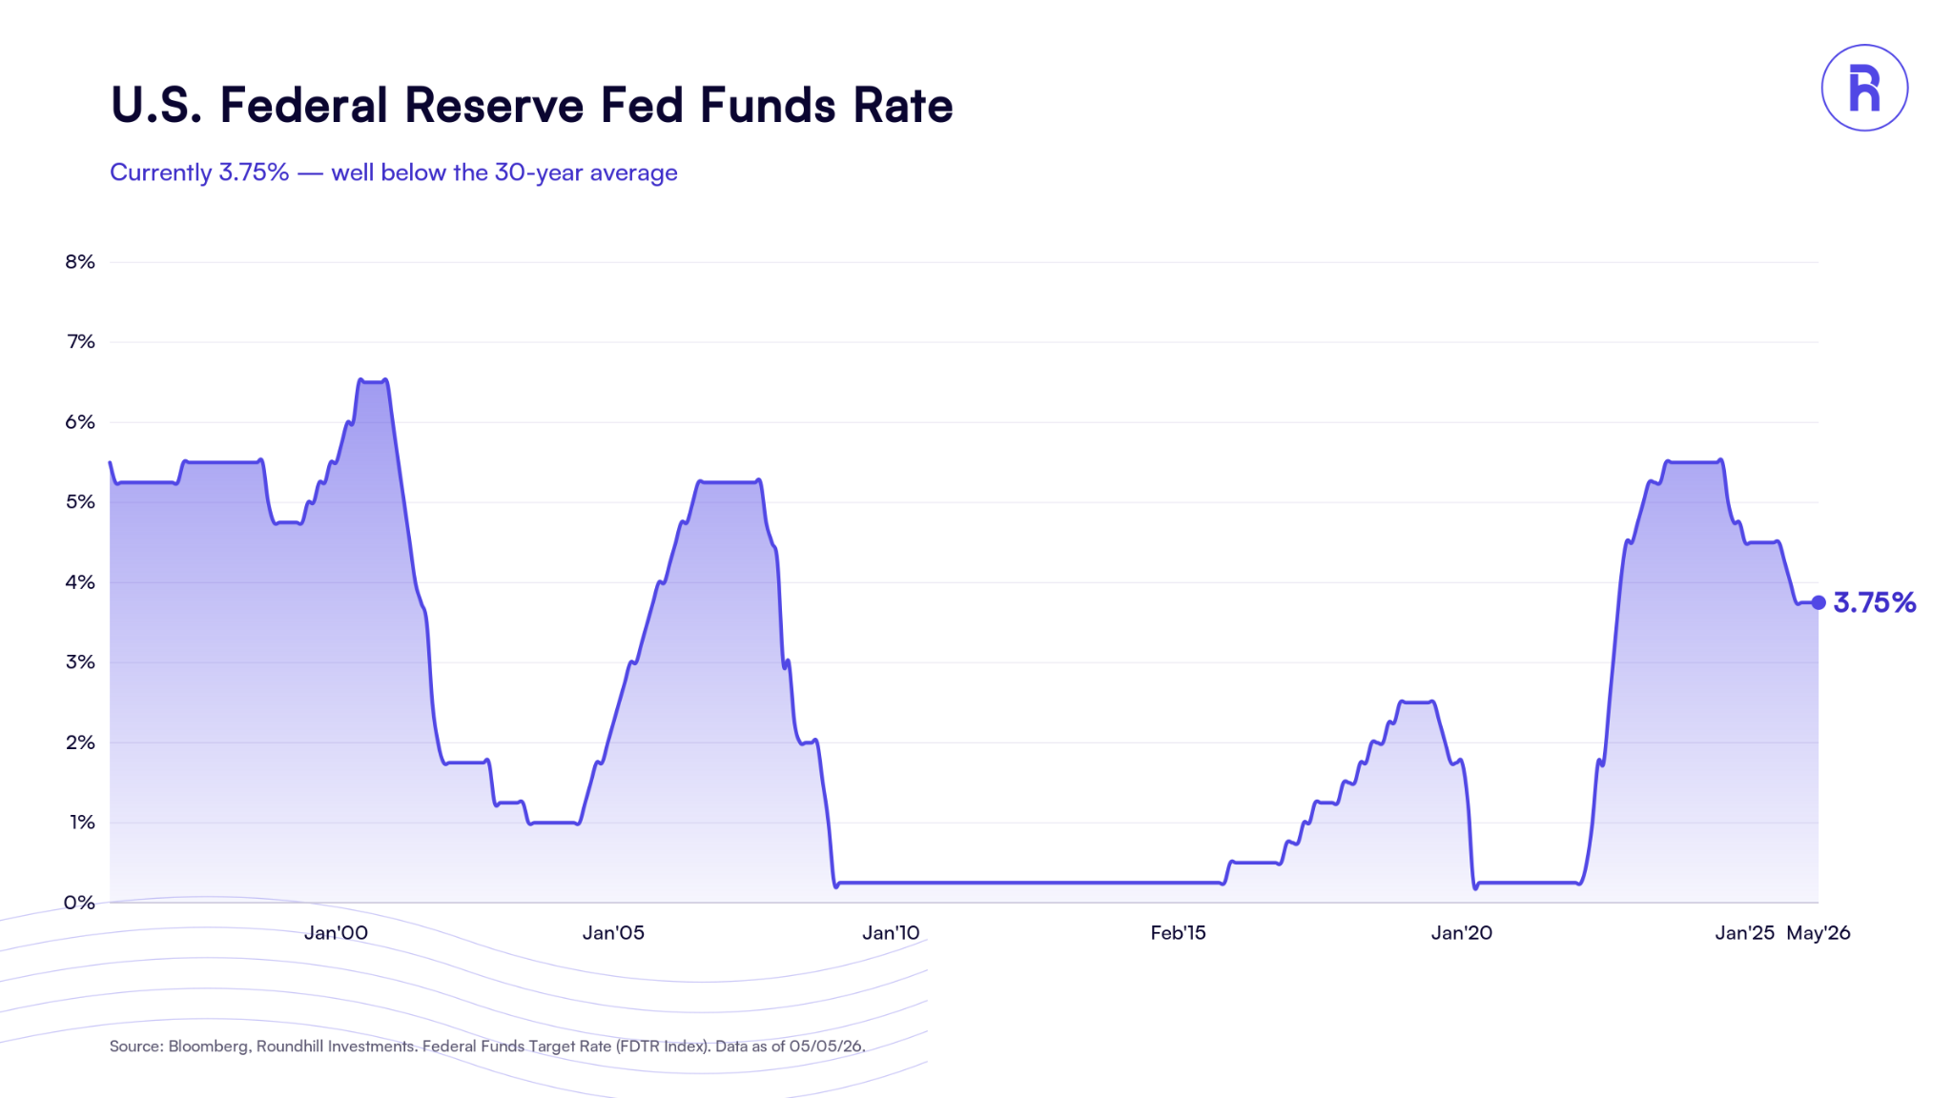Click the 5% y-axis label
This screenshot has width=1953, height=1098.
(x=80, y=502)
